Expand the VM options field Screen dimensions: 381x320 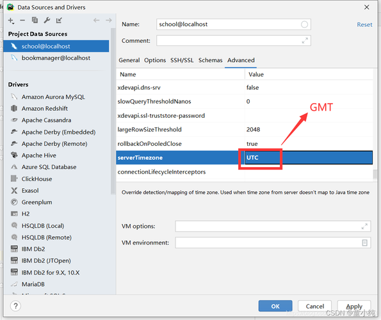(364, 227)
